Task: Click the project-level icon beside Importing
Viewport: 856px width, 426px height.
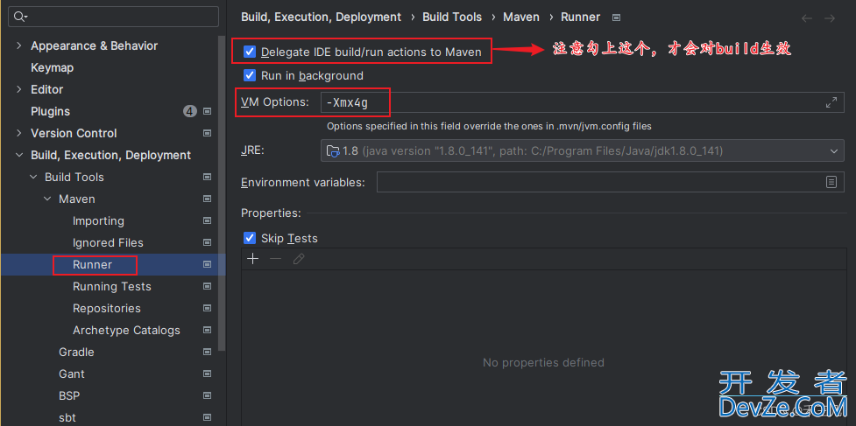Action: point(207,220)
